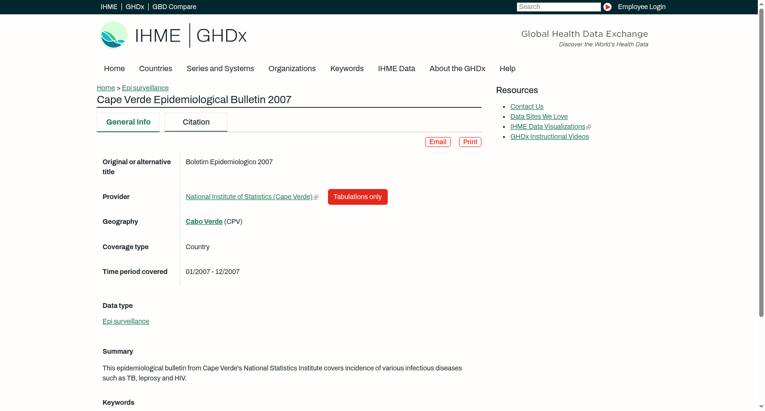This screenshot has height=411, width=765.
Task: Click the Email button
Action: coord(438,142)
